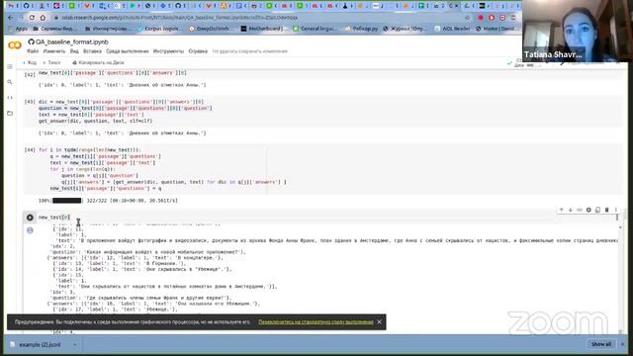The image size is (633, 356).
Task: Open Импортирова... bookmarks folder
Action: (108, 29)
